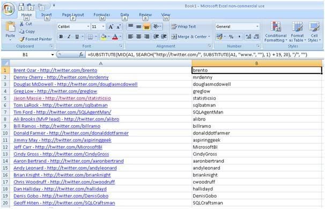The height and width of the screenshot is (209, 325).
Task: Click the Office button orb
Action: point(8,9)
